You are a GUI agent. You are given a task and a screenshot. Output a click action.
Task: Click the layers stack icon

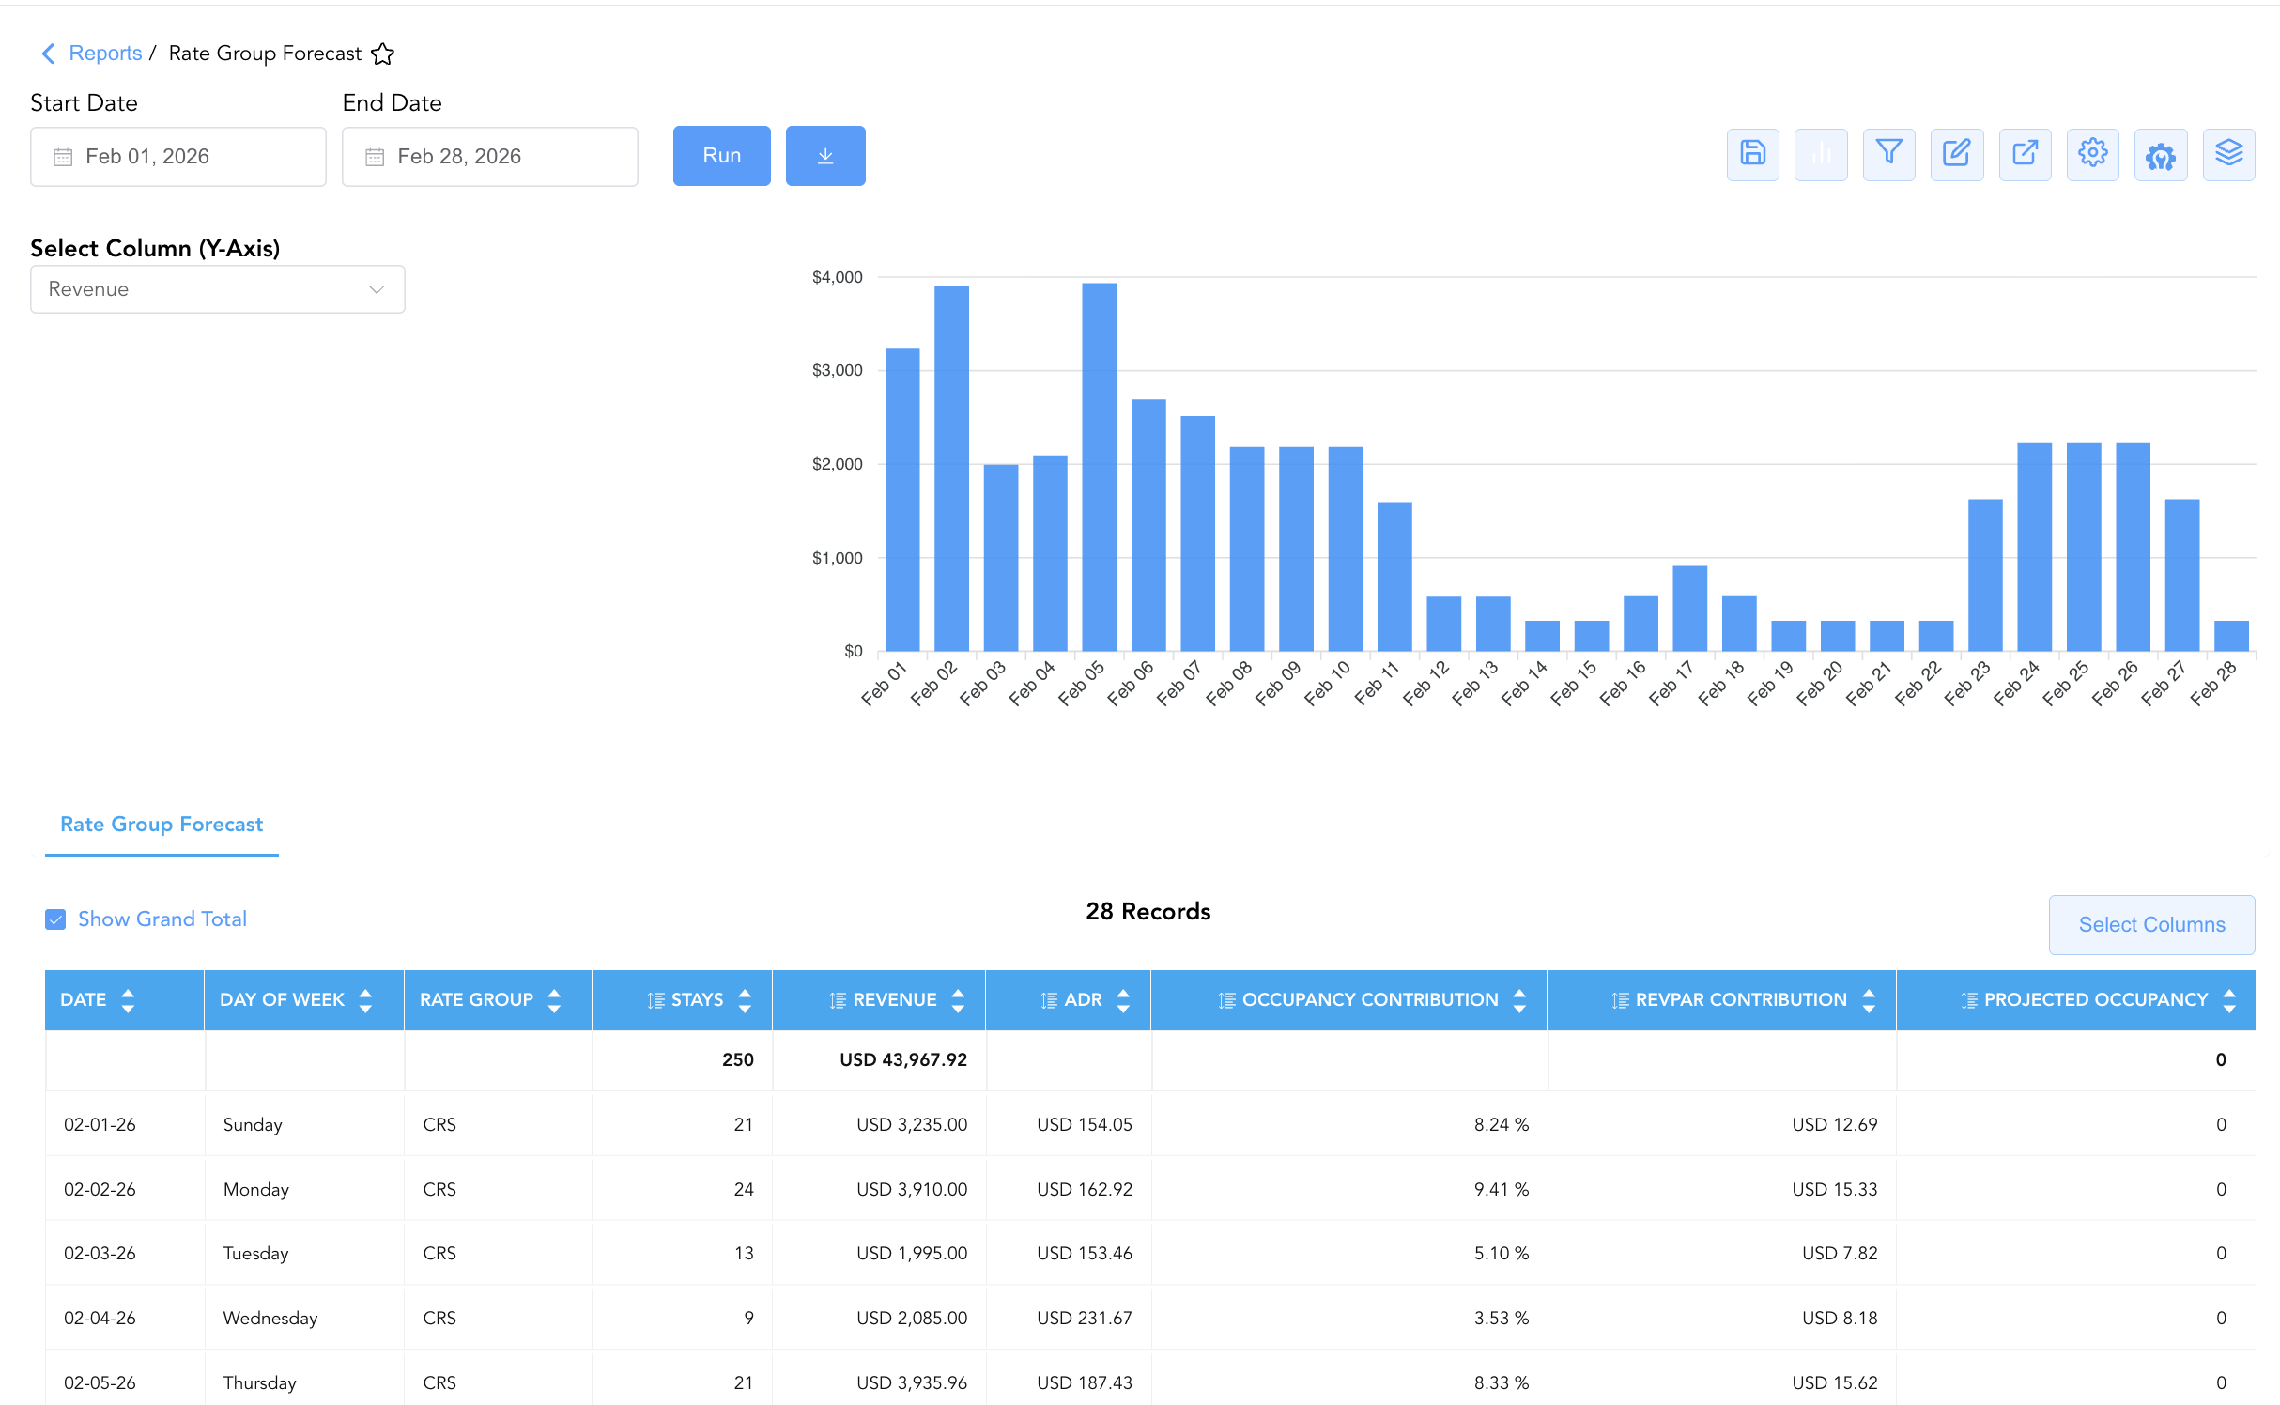coord(2228,155)
